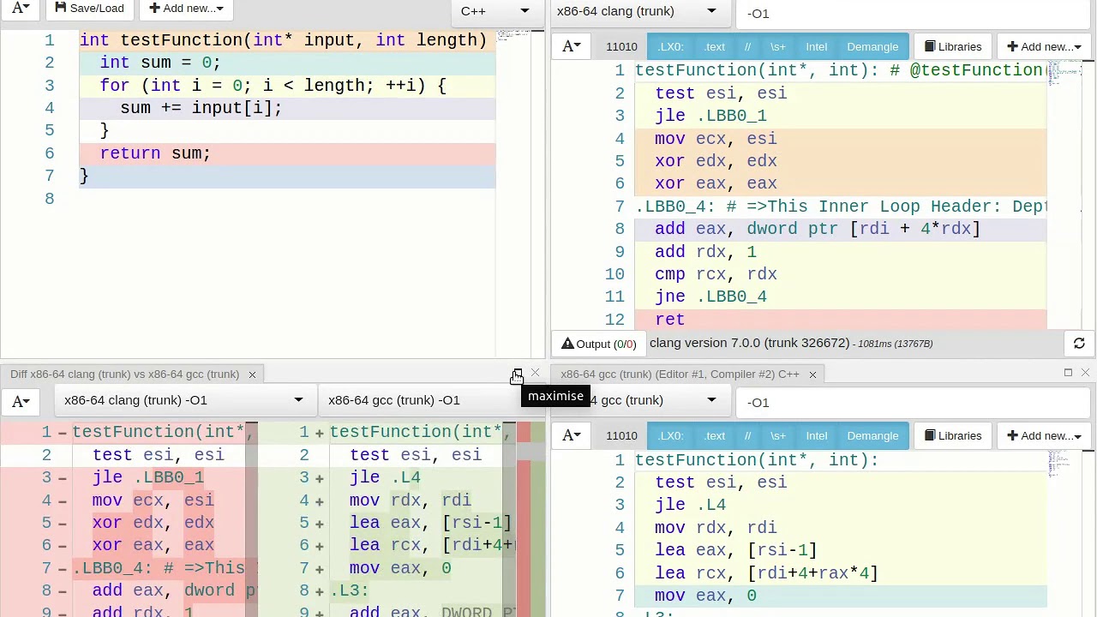Open the editor font size menu
The image size is (1097, 617).
[x=21, y=9]
